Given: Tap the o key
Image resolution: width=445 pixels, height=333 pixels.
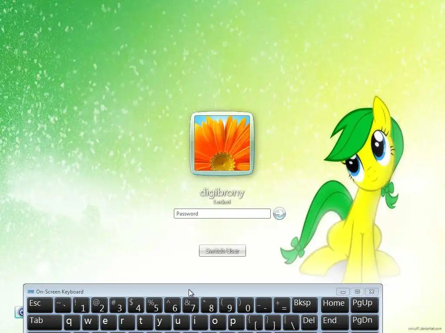Looking at the screenshot, I should click(218, 323).
